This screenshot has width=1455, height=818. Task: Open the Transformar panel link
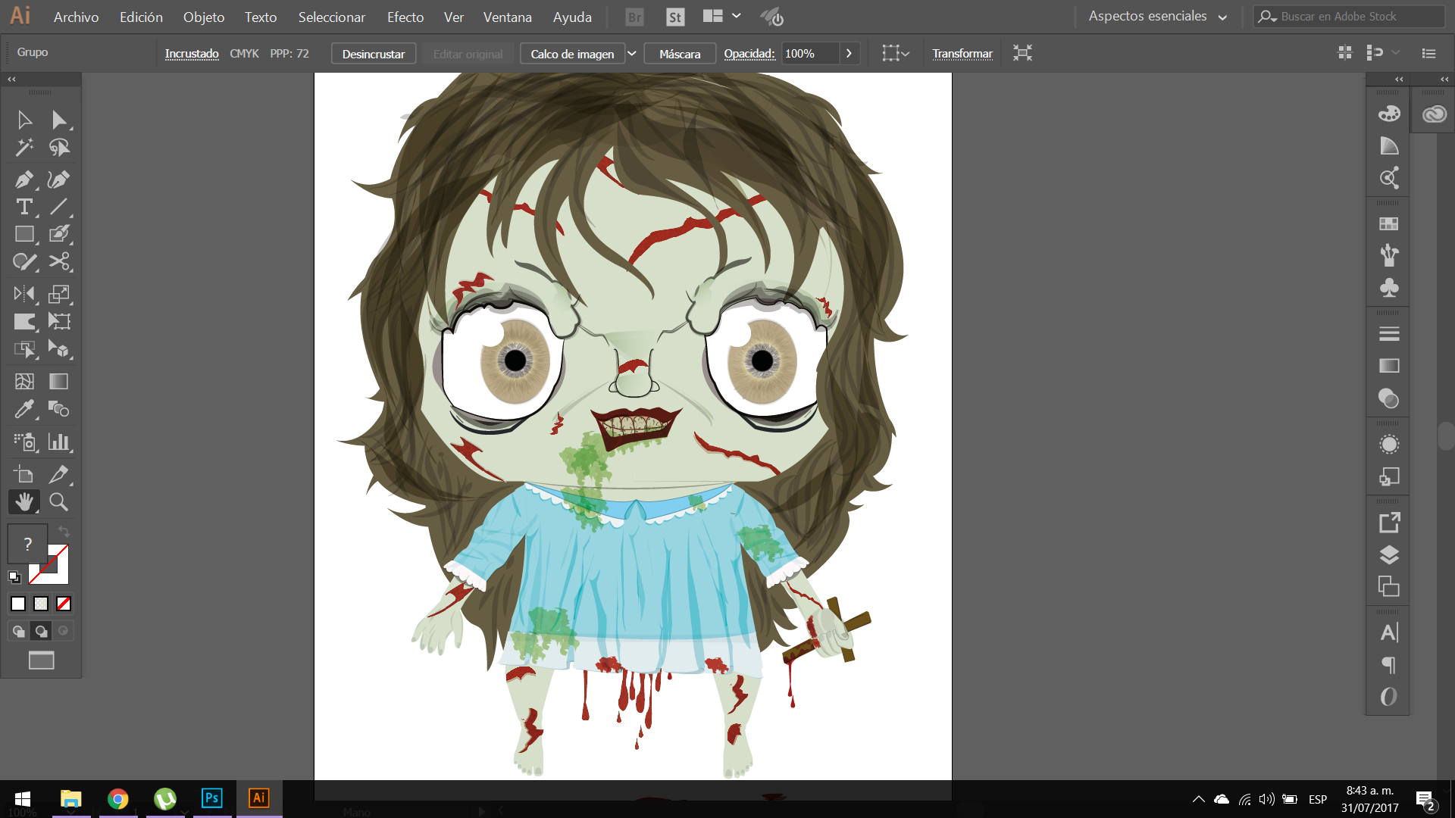point(962,53)
